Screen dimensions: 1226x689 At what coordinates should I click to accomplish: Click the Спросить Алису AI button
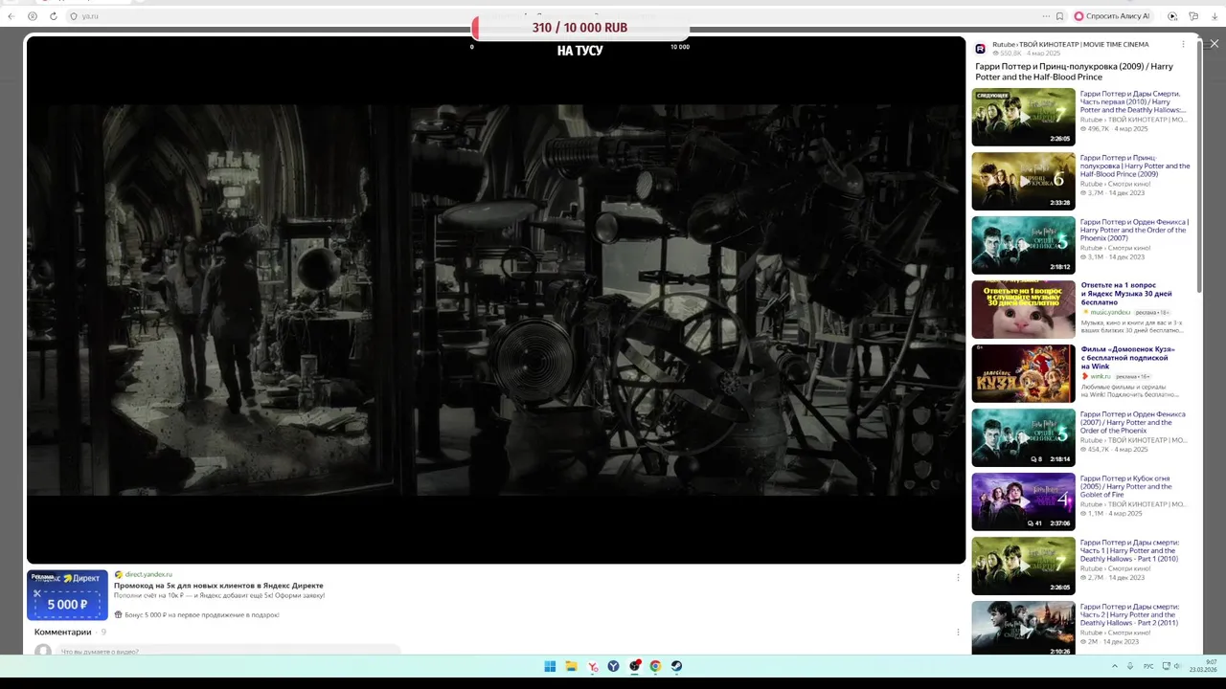pos(1112,16)
